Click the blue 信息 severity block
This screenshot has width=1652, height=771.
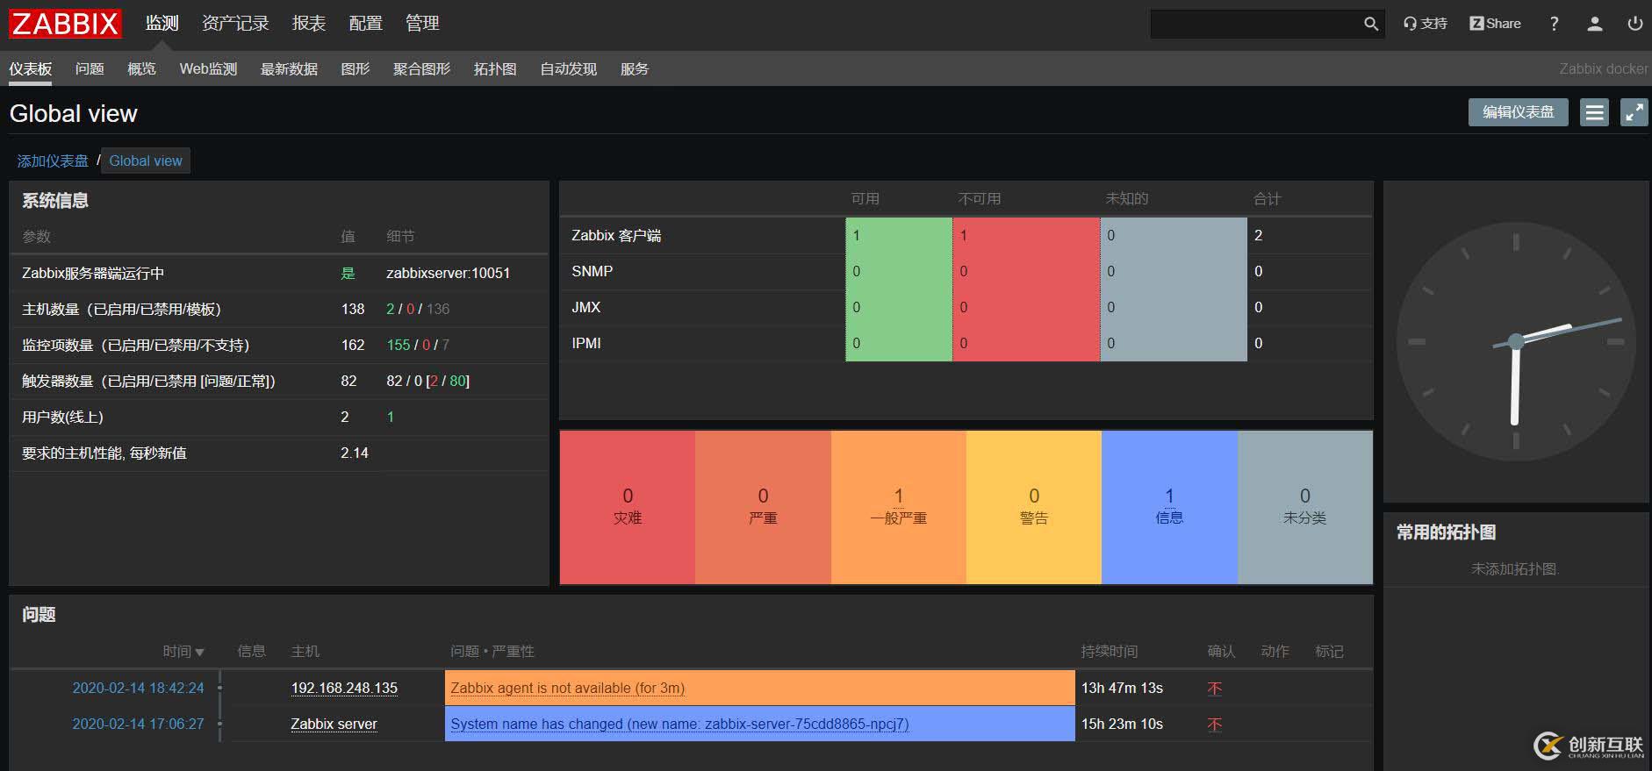pyautogui.click(x=1168, y=506)
